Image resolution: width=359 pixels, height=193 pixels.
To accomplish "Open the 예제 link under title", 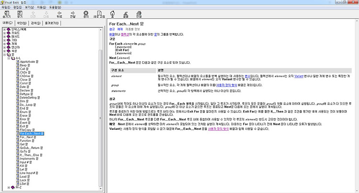I will point(120,29).
